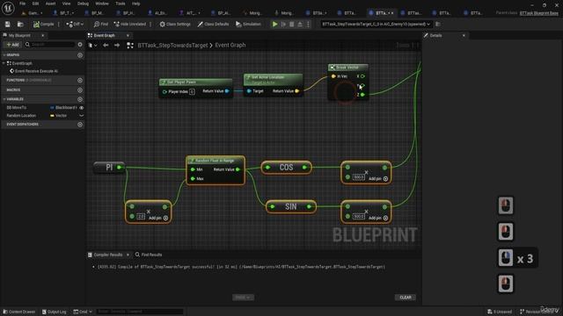
Task: Click Add button in My Blueprint panel
Action: point(12,45)
